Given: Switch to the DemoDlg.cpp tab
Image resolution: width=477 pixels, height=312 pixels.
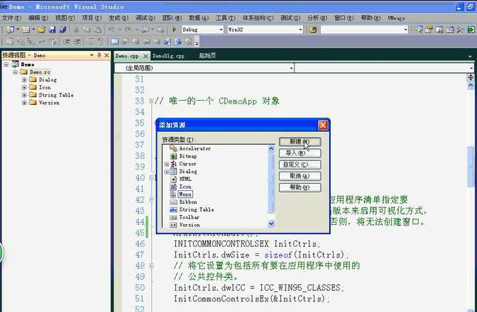Looking at the screenshot, I should coord(168,56).
